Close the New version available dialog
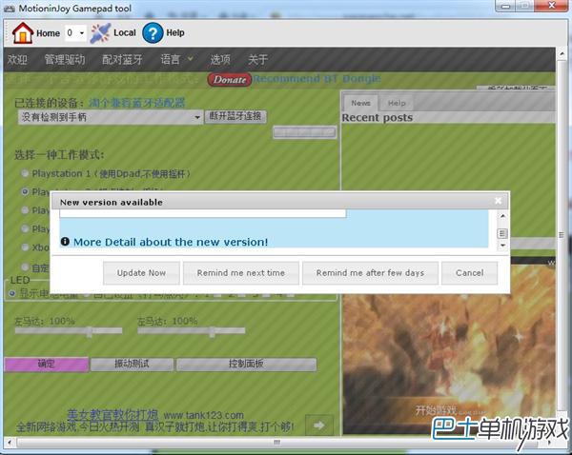 [x=498, y=201]
